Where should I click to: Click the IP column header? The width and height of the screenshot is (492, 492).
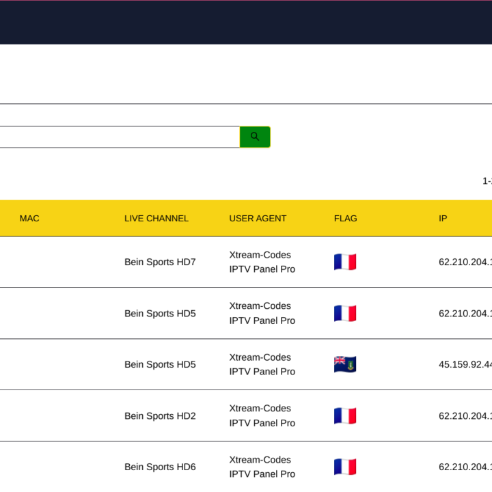pyautogui.click(x=443, y=219)
